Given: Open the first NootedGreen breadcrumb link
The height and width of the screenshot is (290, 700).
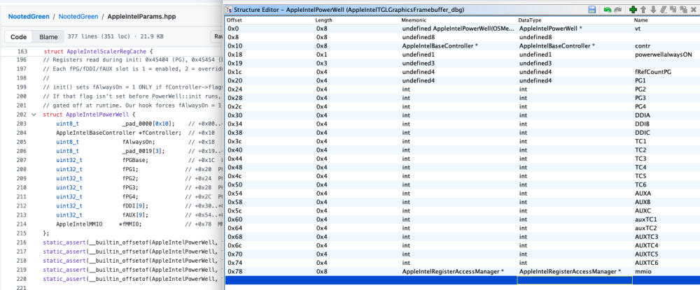Looking at the screenshot, I should tap(28, 17).
